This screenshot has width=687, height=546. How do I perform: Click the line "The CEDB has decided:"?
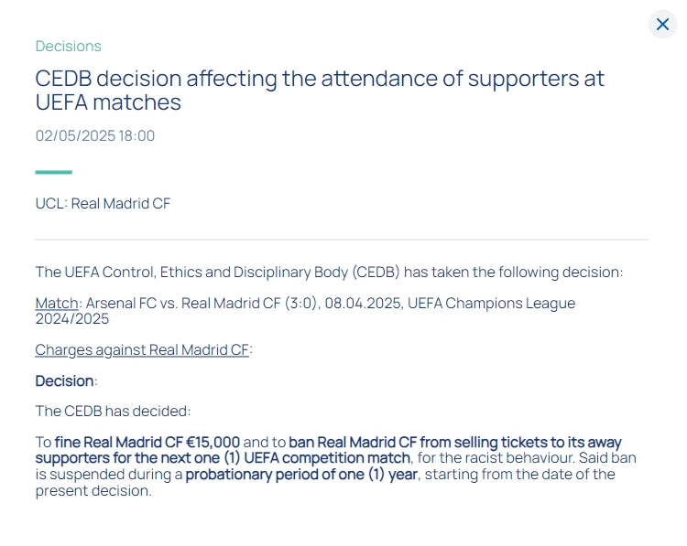[x=113, y=412]
